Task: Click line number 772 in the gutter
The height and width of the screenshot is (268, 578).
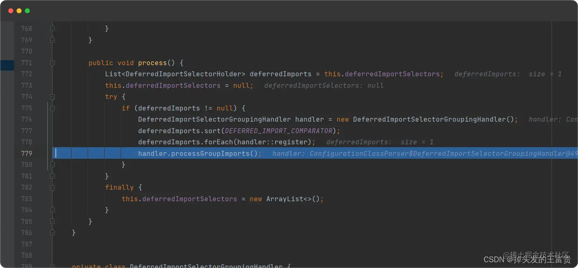Action: (x=26, y=74)
